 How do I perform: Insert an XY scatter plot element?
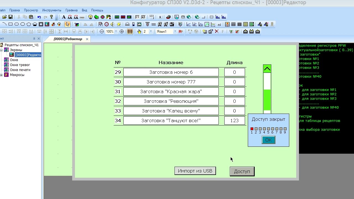(x=201, y=24)
